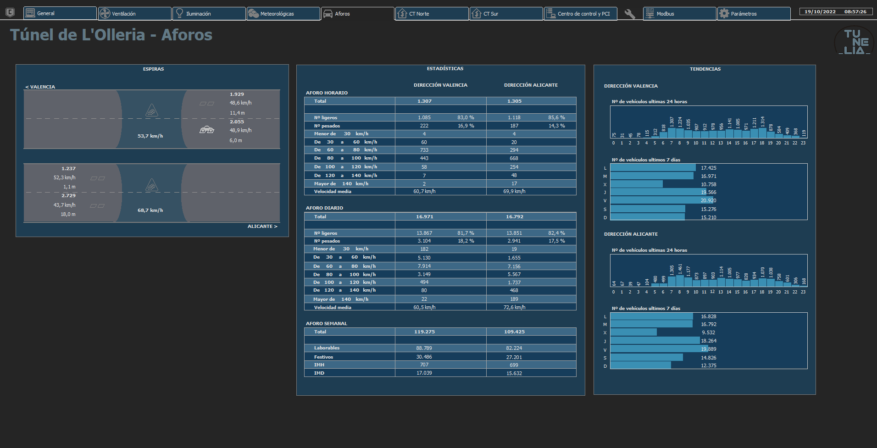Screen dimensions: 877x448
Task: Open the wrench maintenance tool icon
Action: coord(630,14)
